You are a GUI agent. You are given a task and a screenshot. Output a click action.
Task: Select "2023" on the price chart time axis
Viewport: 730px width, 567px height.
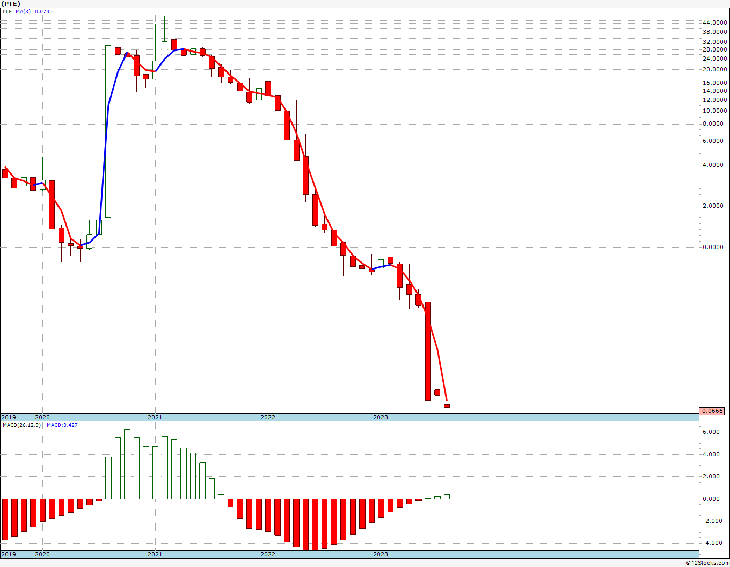coord(381,417)
